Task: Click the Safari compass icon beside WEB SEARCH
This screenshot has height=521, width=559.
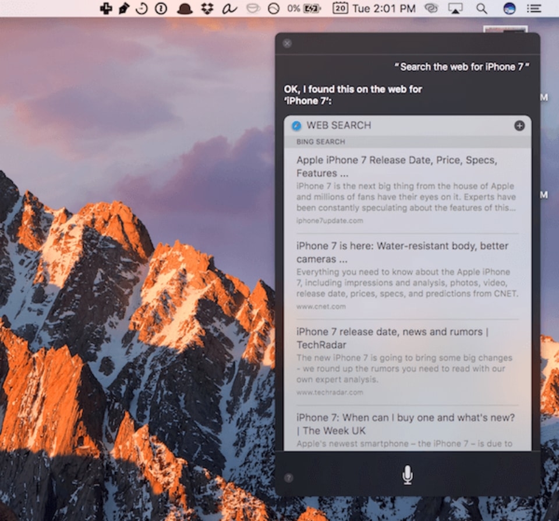Action: (x=296, y=125)
